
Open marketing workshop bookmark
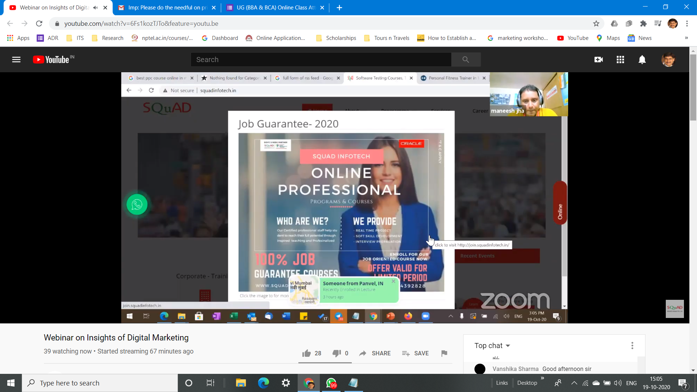click(518, 38)
